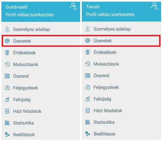The height and width of the screenshot is (142, 163).
Task: Open Mulasztások in Gondviselő menu
Action: [x=41, y=64]
